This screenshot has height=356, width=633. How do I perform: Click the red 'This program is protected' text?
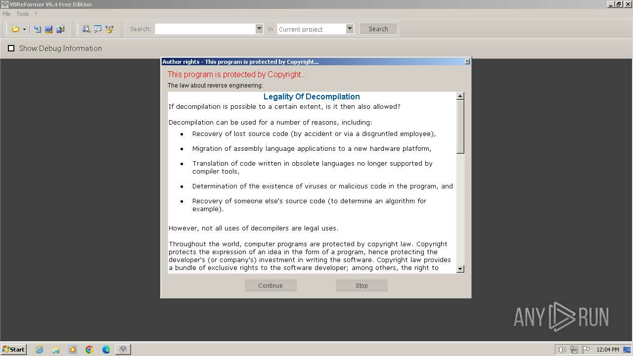237,75
